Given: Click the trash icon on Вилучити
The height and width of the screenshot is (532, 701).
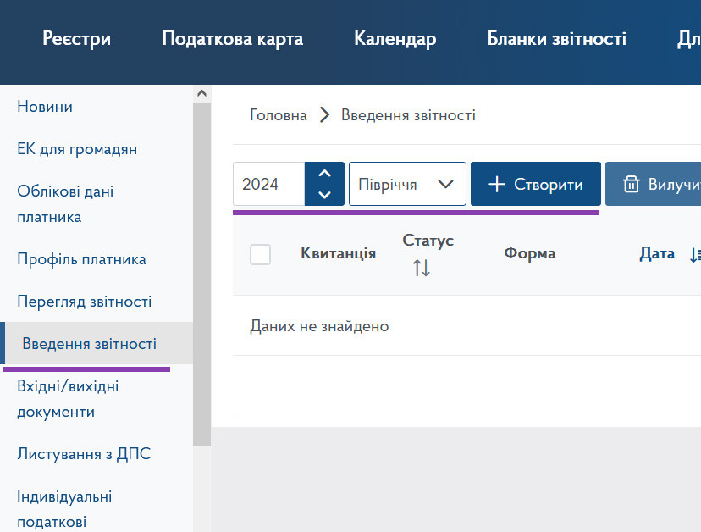Looking at the screenshot, I should point(631,184).
